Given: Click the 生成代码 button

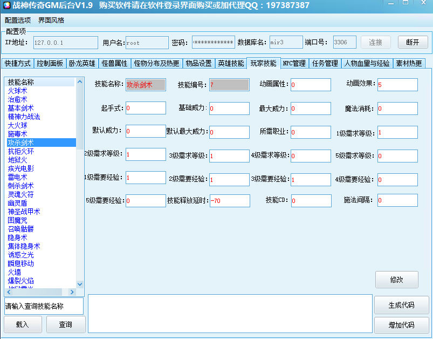Looking at the screenshot, I should [x=402, y=305].
